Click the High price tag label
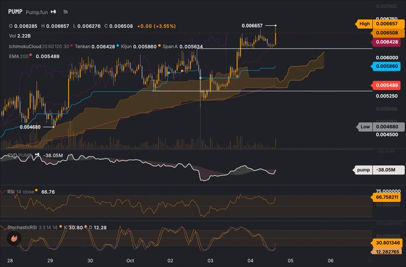Screen dimensions: 406x267 tap(364, 24)
